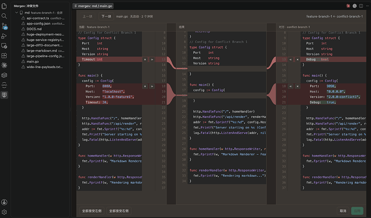Click 'Debug: true,' line in right pane

click(323, 102)
